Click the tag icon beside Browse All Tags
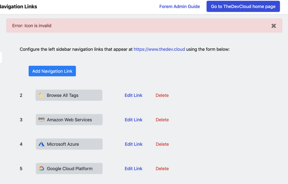Screen dimensions: 288x184 coord(41,95)
